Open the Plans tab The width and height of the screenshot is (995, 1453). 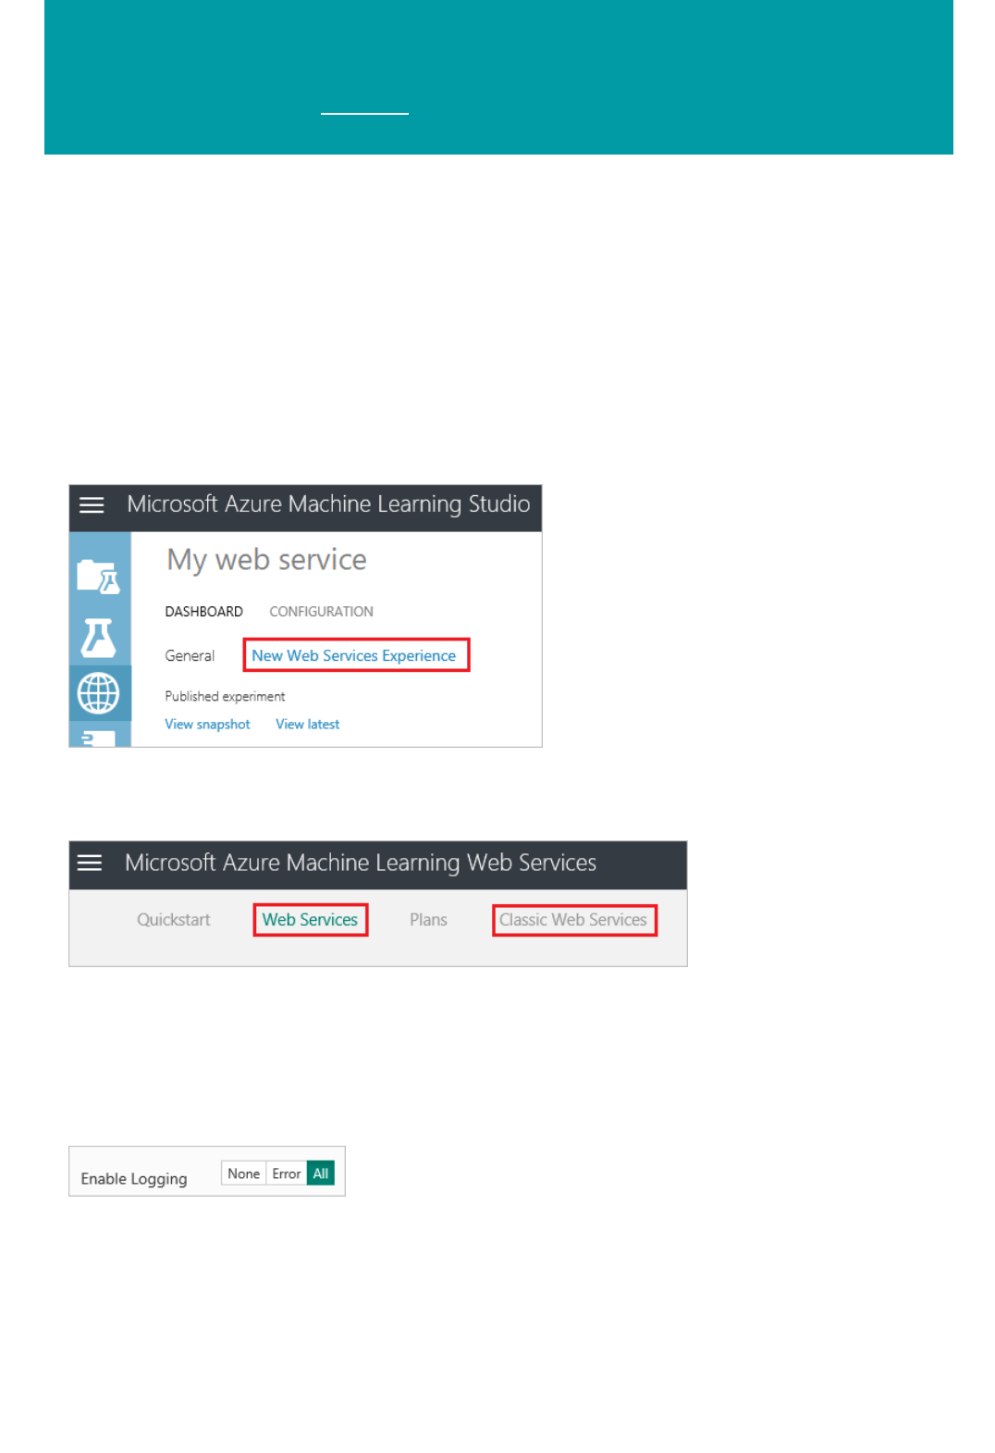428,920
